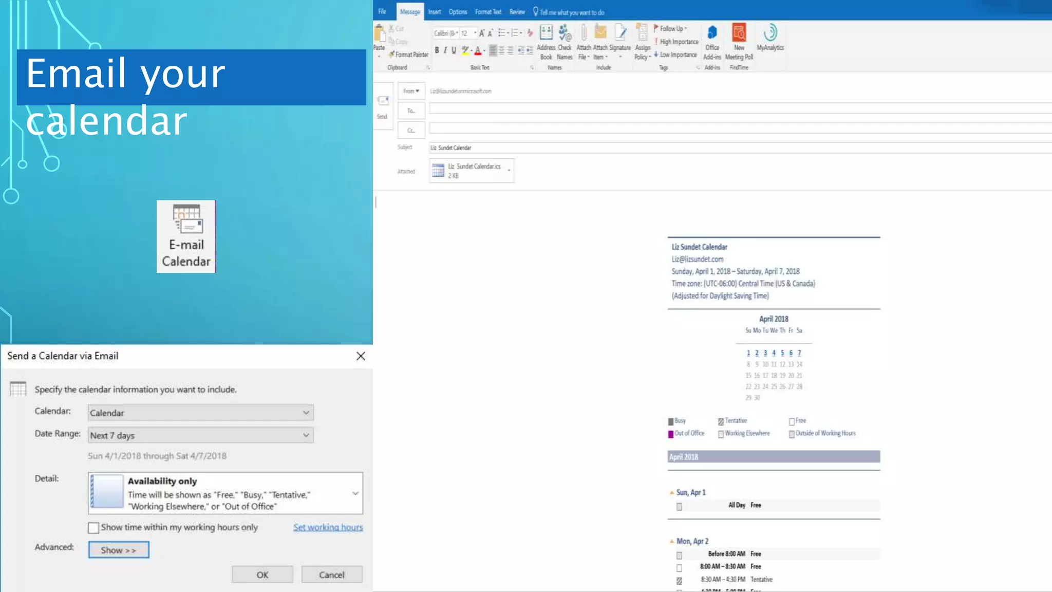Enable show time within working hours only
The height and width of the screenshot is (592, 1052).
point(93,528)
